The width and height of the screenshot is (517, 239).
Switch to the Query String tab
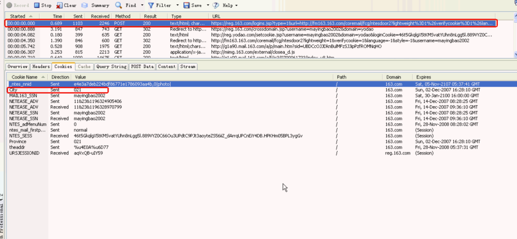click(112, 67)
